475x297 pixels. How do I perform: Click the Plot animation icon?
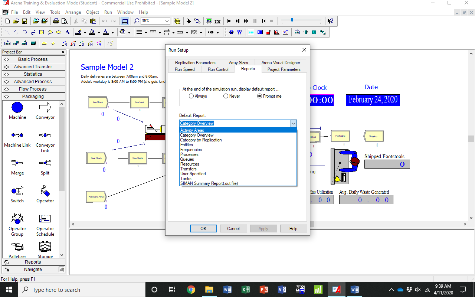[285, 32]
